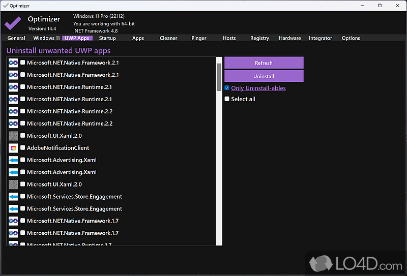Click the lower Microsoft.NET.Native.Runtime.2.2 icon
This screenshot has width=407, height=276.
point(13,124)
